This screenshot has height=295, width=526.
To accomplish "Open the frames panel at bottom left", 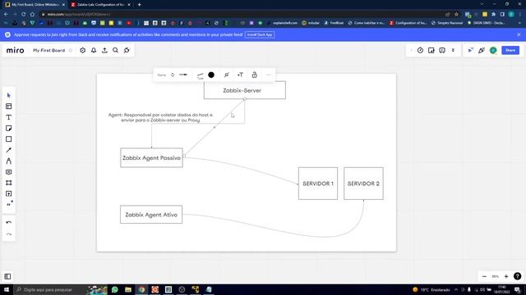I will point(7,277).
